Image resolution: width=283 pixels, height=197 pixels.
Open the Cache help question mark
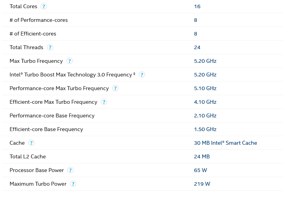pyautogui.click(x=31, y=143)
